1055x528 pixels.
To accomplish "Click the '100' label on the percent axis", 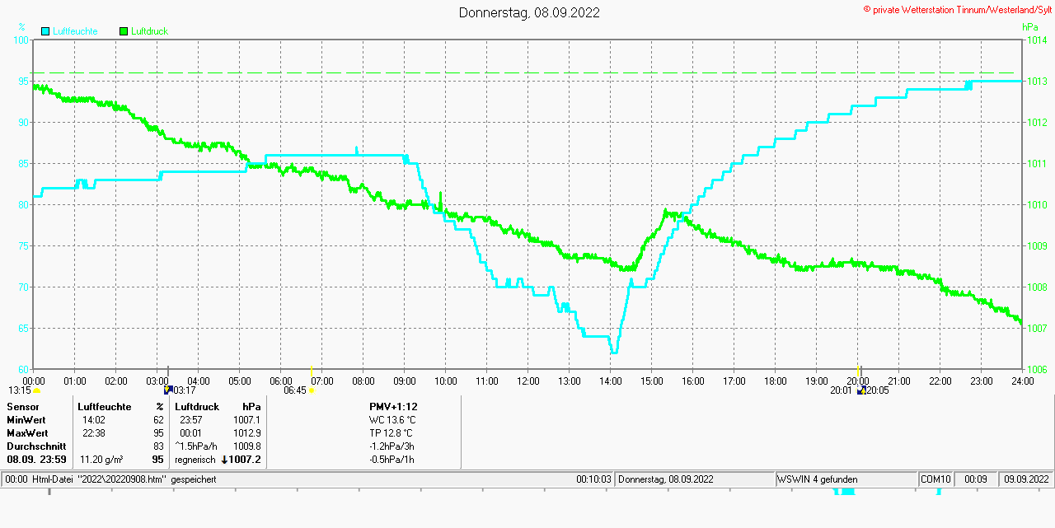I will (21, 40).
